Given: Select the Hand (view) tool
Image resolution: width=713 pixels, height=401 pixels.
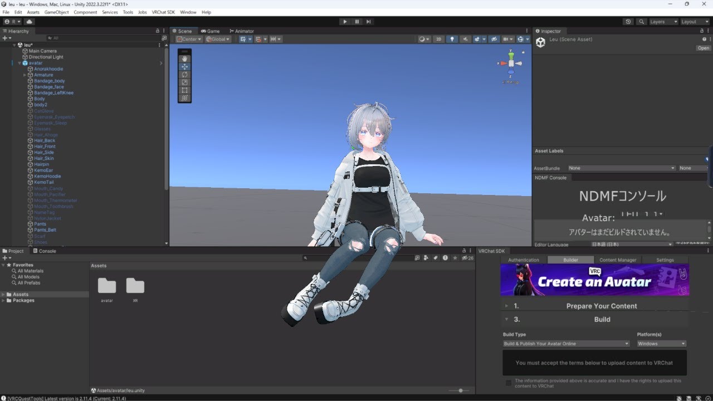Looking at the screenshot, I should click(x=185, y=58).
